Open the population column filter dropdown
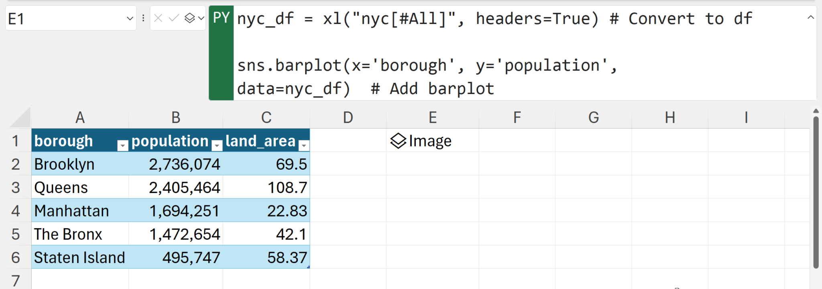The image size is (822, 289). [x=217, y=146]
